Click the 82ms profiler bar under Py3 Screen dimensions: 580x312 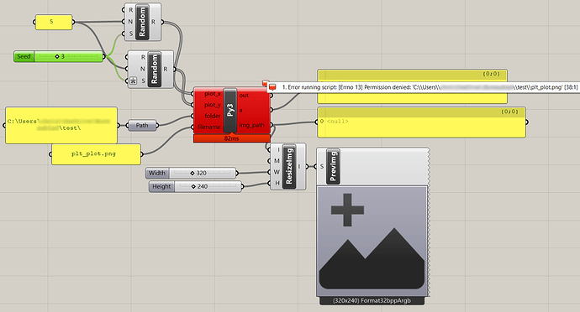(x=231, y=138)
